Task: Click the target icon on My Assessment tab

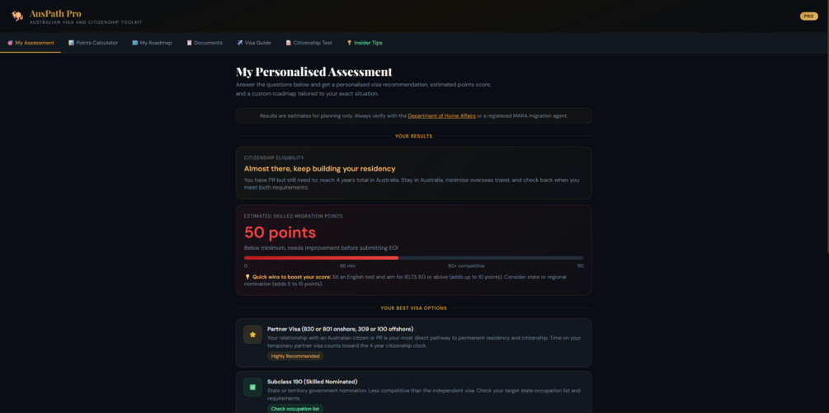Action: [10, 43]
